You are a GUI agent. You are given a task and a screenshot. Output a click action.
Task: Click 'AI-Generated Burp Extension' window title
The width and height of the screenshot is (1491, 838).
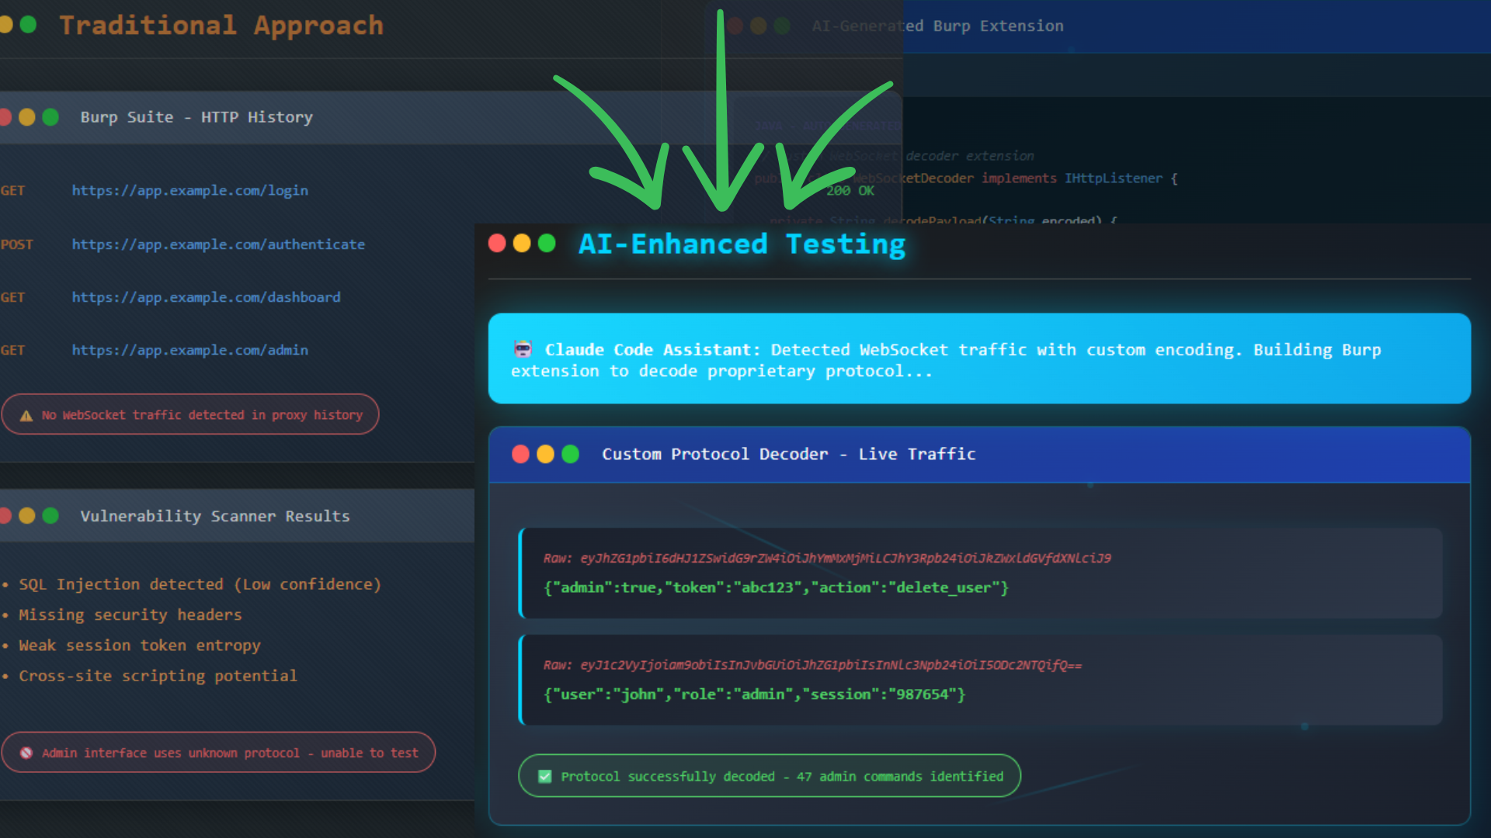tap(937, 26)
